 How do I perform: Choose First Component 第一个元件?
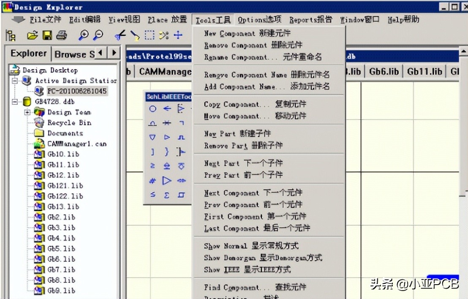255,216
